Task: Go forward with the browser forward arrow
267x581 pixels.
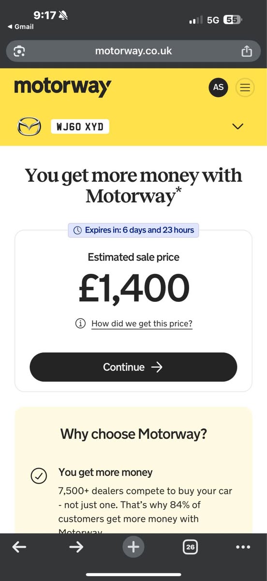Action: (x=76, y=547)
